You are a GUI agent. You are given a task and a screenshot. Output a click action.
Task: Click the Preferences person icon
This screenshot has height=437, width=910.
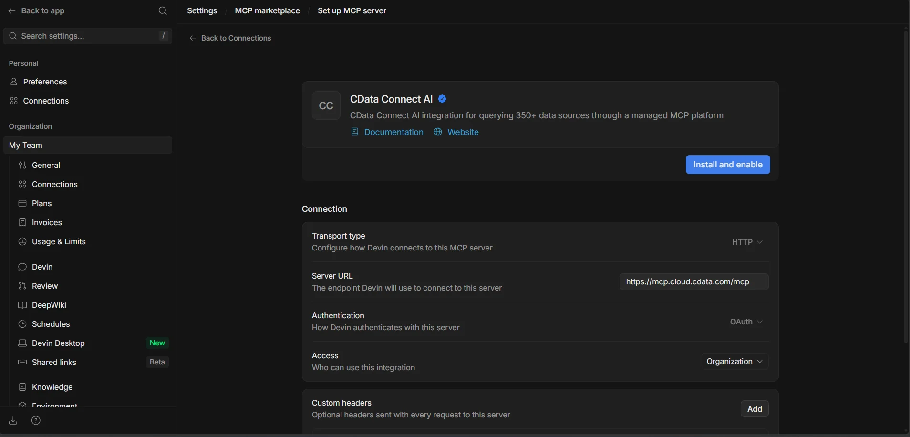(x=14, y=82)
